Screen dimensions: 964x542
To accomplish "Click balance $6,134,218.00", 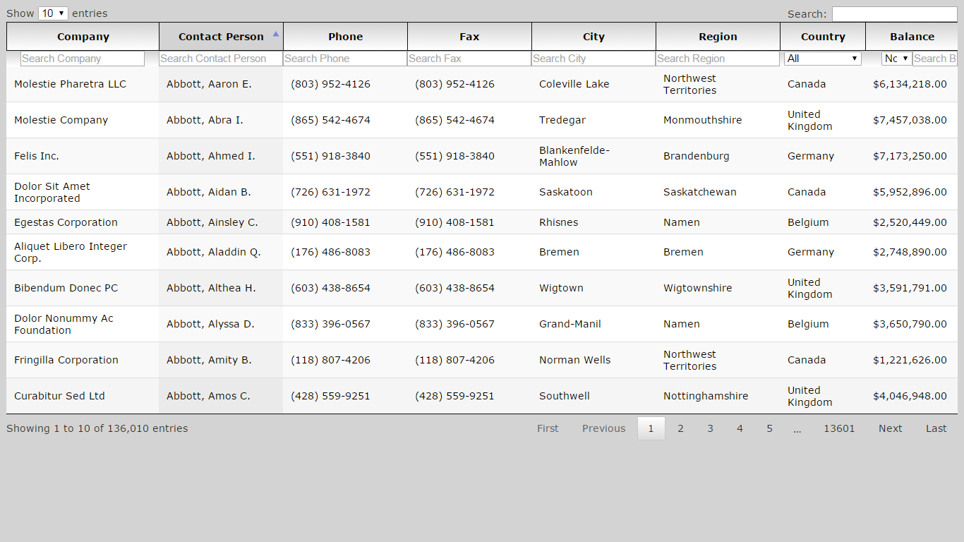I will click(910, 84).
